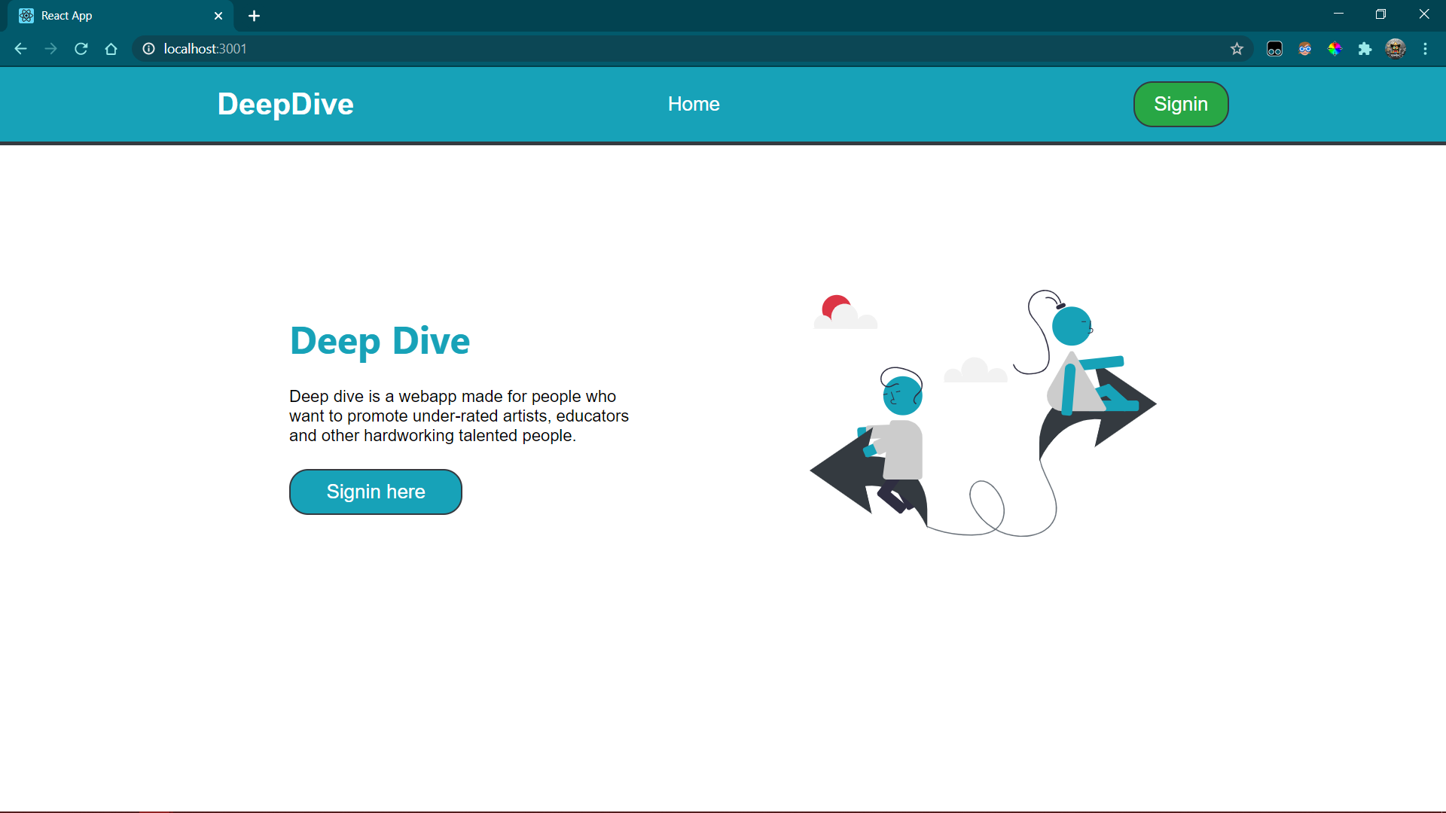Click the Signin here button
Viewport: 1446px width, 813px height.
[x=376, y=492]
